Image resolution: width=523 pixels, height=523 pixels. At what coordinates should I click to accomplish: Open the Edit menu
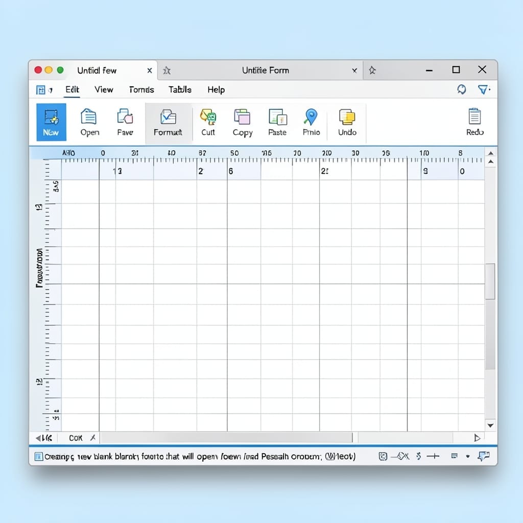(x=72, y=90)
